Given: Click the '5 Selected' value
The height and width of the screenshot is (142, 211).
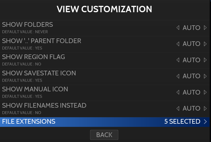Looking at the screenshot, I should coord(182,122).
